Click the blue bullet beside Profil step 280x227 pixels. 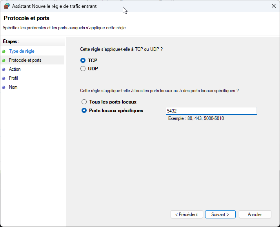tap(4, 78)
